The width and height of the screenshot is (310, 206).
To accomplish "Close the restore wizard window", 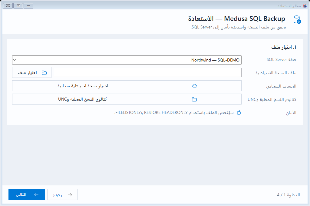I will pyautogui.click(x=8, y=6).
